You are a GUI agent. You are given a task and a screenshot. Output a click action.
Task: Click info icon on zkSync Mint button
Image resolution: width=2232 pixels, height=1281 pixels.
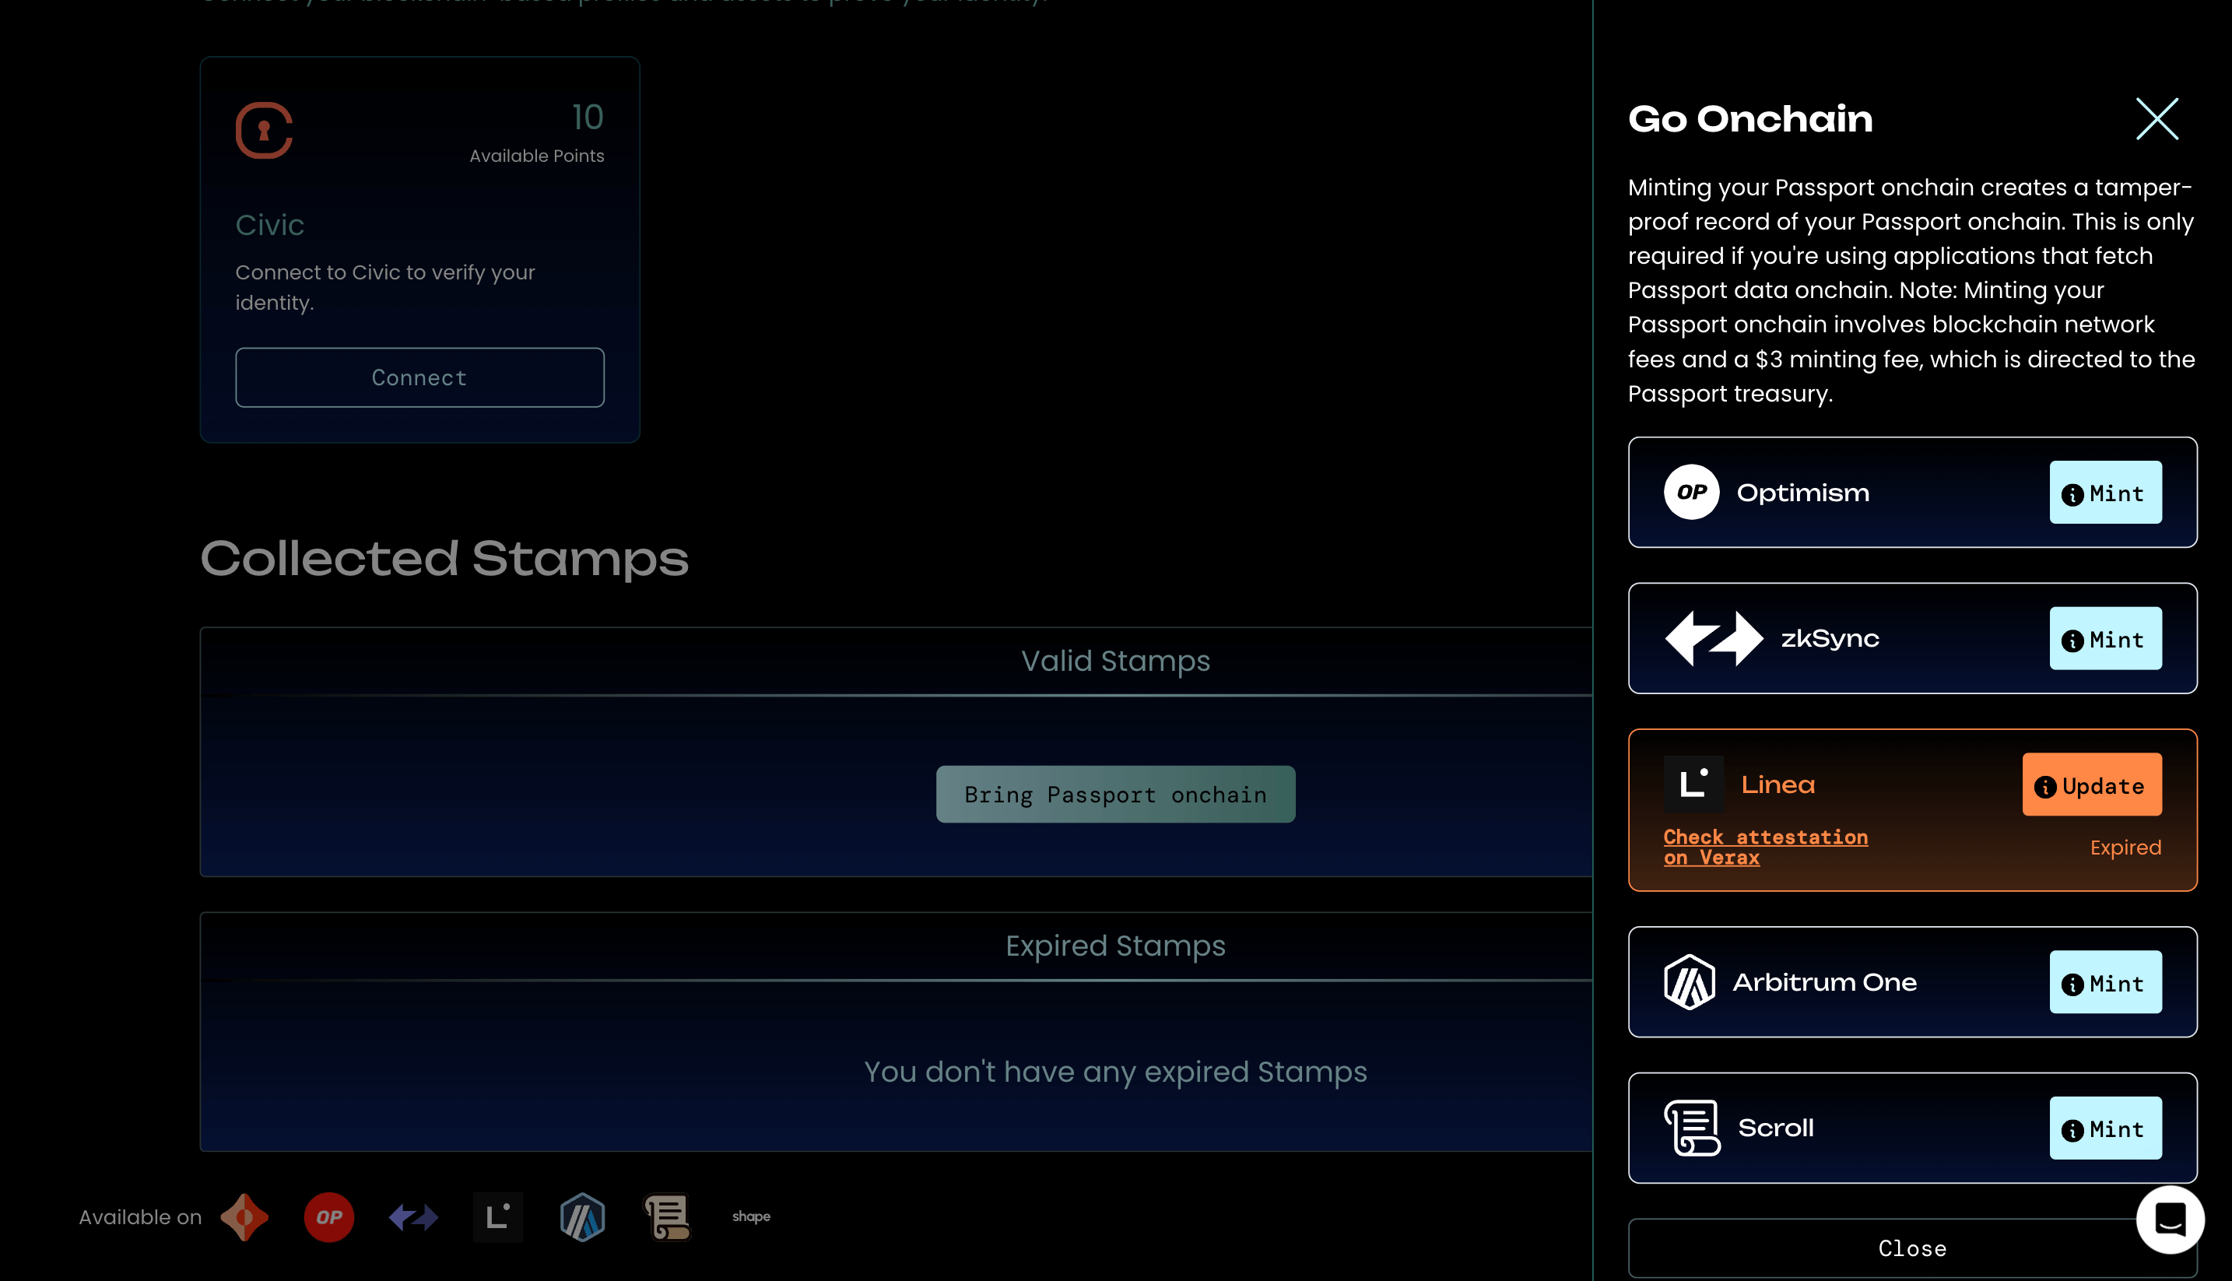(2072, 640)
